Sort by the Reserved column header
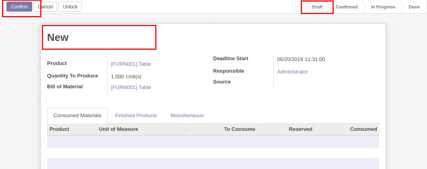The height and width of the screenshot is (169, 427). point(300,129)
